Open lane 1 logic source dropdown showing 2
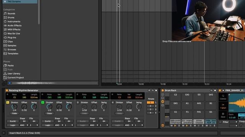Viewport: 245px width, 137px height. [x=34, y=125]
